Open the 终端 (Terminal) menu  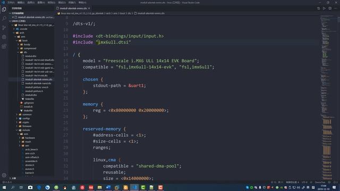pyautogui.click(x=72, y=3)
